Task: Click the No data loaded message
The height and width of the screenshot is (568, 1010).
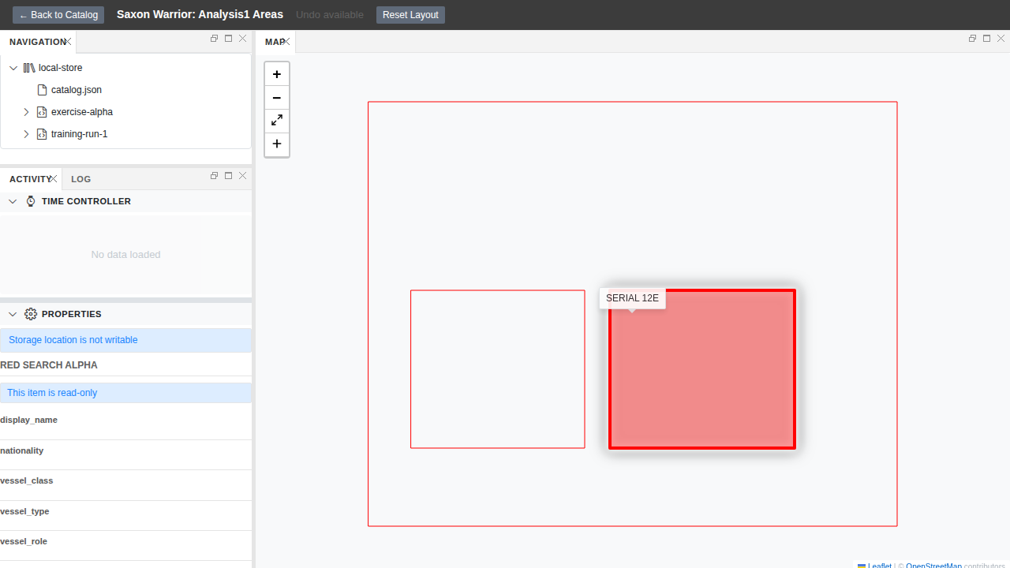Action: 125,255
